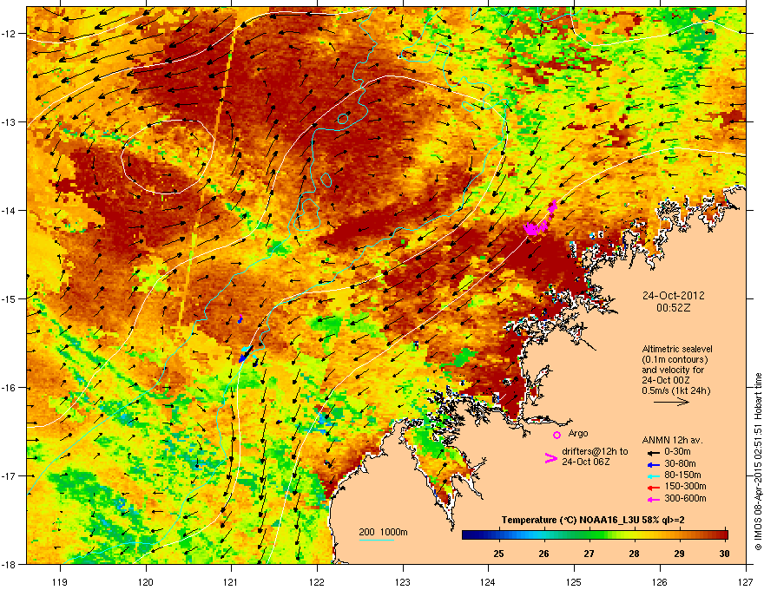The width and height of the screenshot is (764, 590).
Task: Click the time label 00:52Z
Action: 673,308
